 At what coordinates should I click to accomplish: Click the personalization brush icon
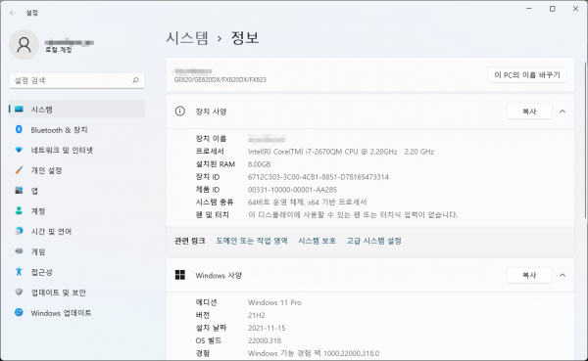pos(19,170)
